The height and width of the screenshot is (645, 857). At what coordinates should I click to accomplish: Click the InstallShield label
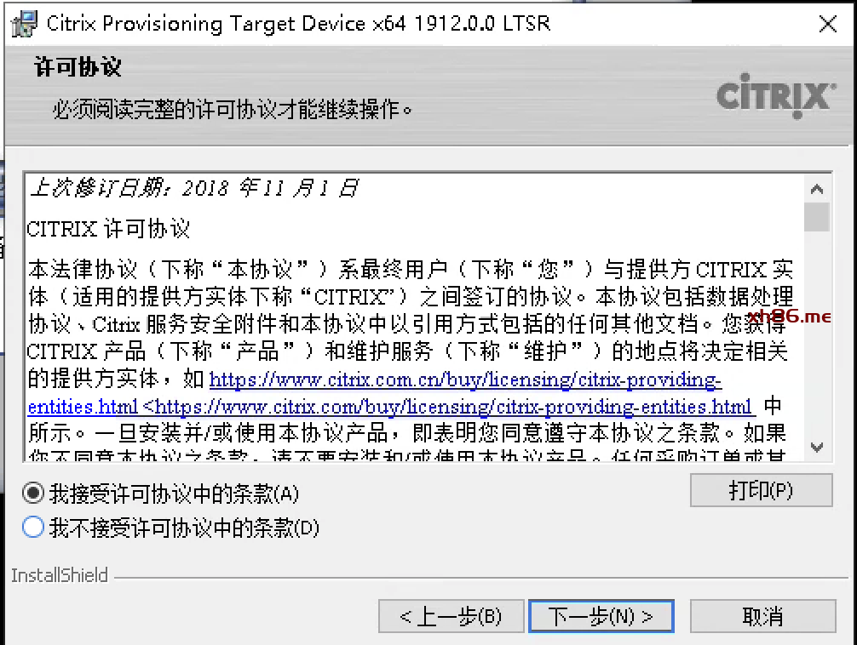point(60,575)
